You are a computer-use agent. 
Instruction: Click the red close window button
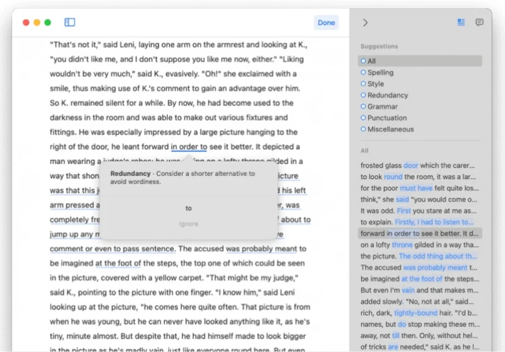26,22
